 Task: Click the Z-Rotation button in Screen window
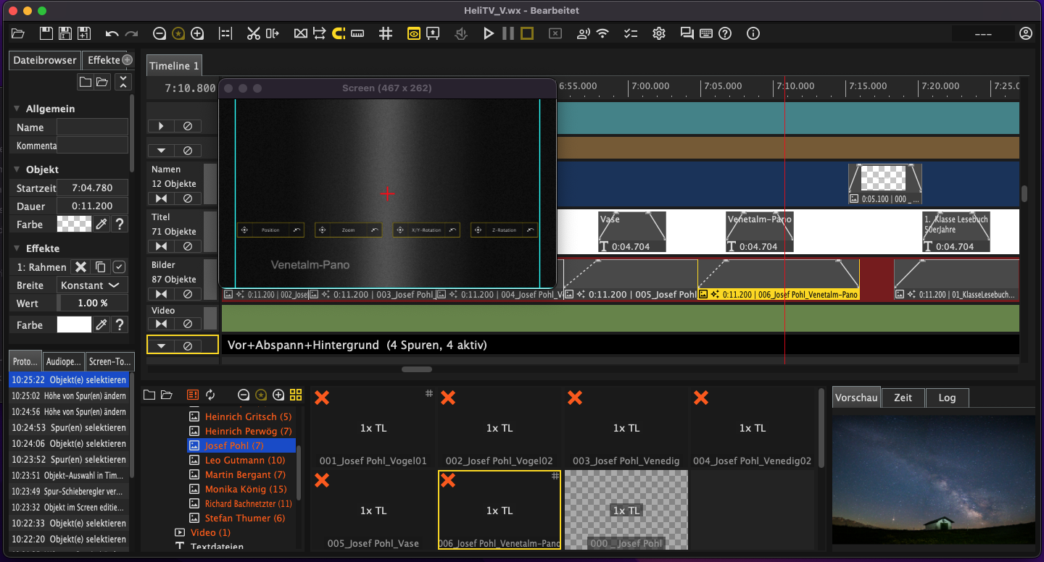pos(504,230)
